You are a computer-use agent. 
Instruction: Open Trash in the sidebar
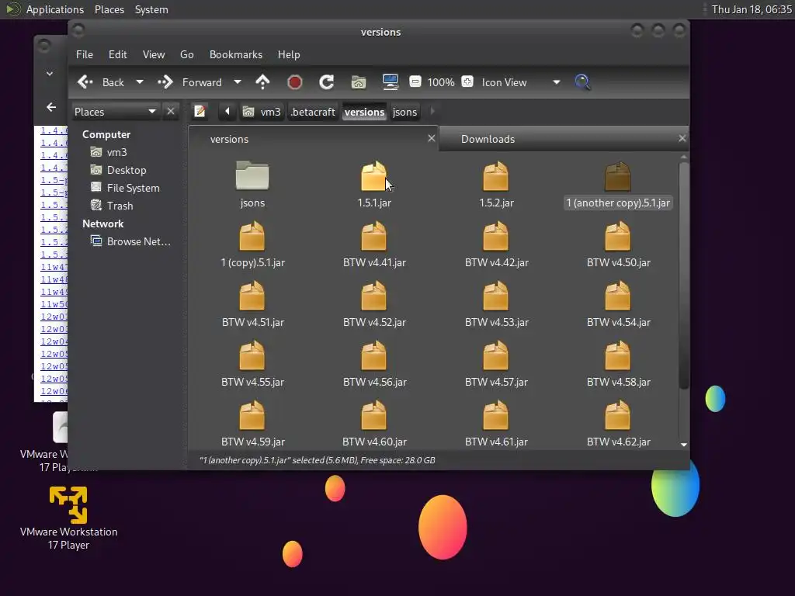120,206
